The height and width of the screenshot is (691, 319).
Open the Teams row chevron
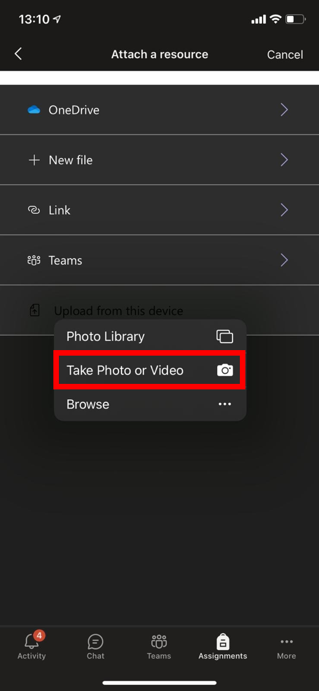click(284, 260)
